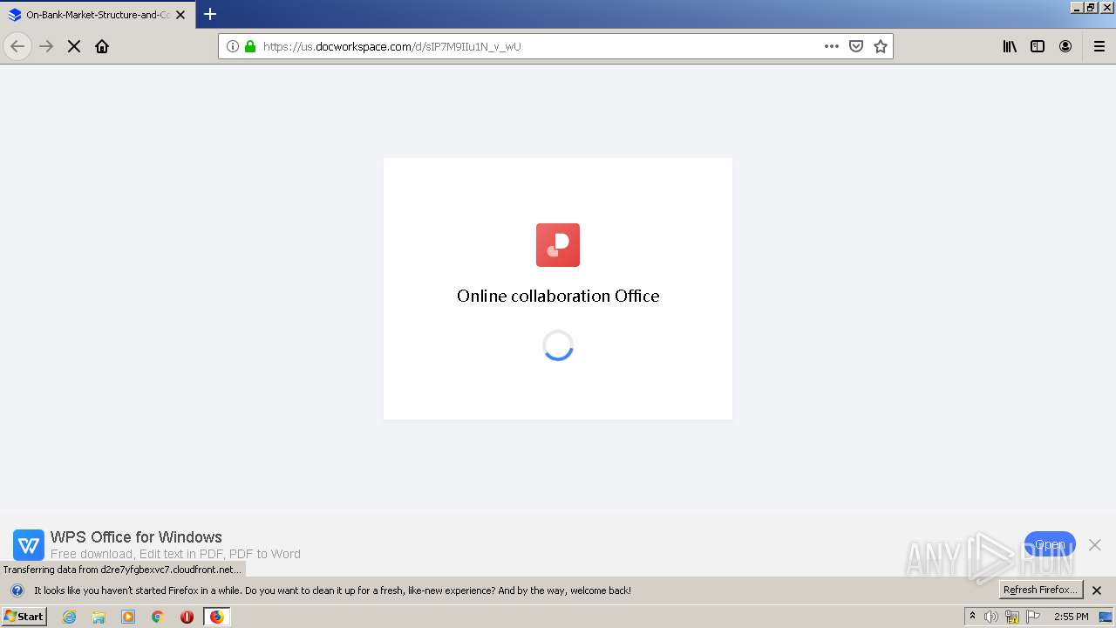
Task: Click the 2:55 PM clock
Action: pos(1072,617)
